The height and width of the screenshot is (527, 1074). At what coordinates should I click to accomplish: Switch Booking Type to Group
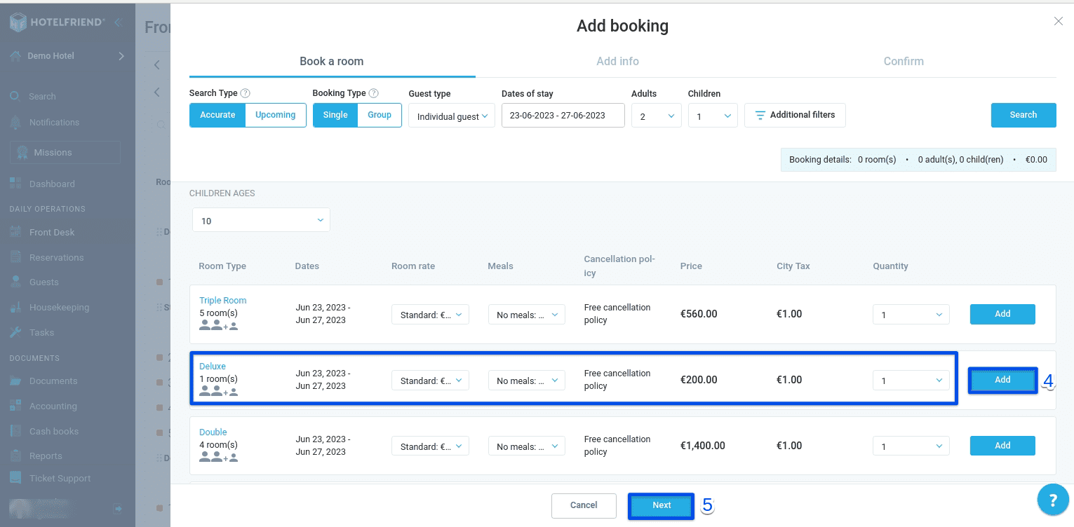coord(379,114)
